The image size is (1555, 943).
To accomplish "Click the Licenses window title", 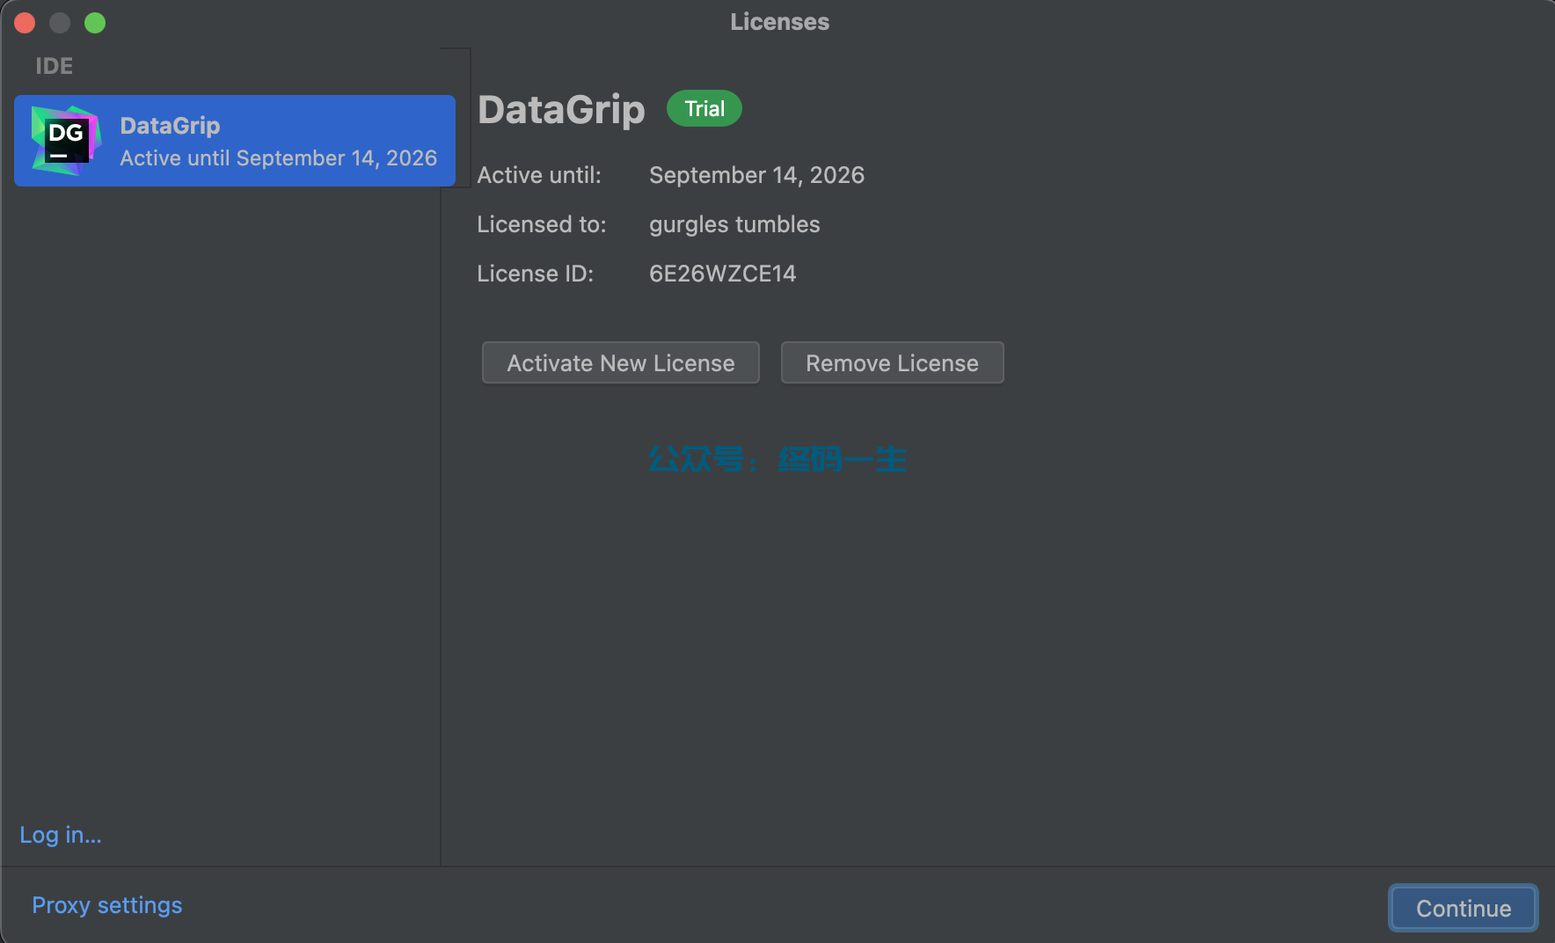I will pyautogui.click(x=779, y=22).
